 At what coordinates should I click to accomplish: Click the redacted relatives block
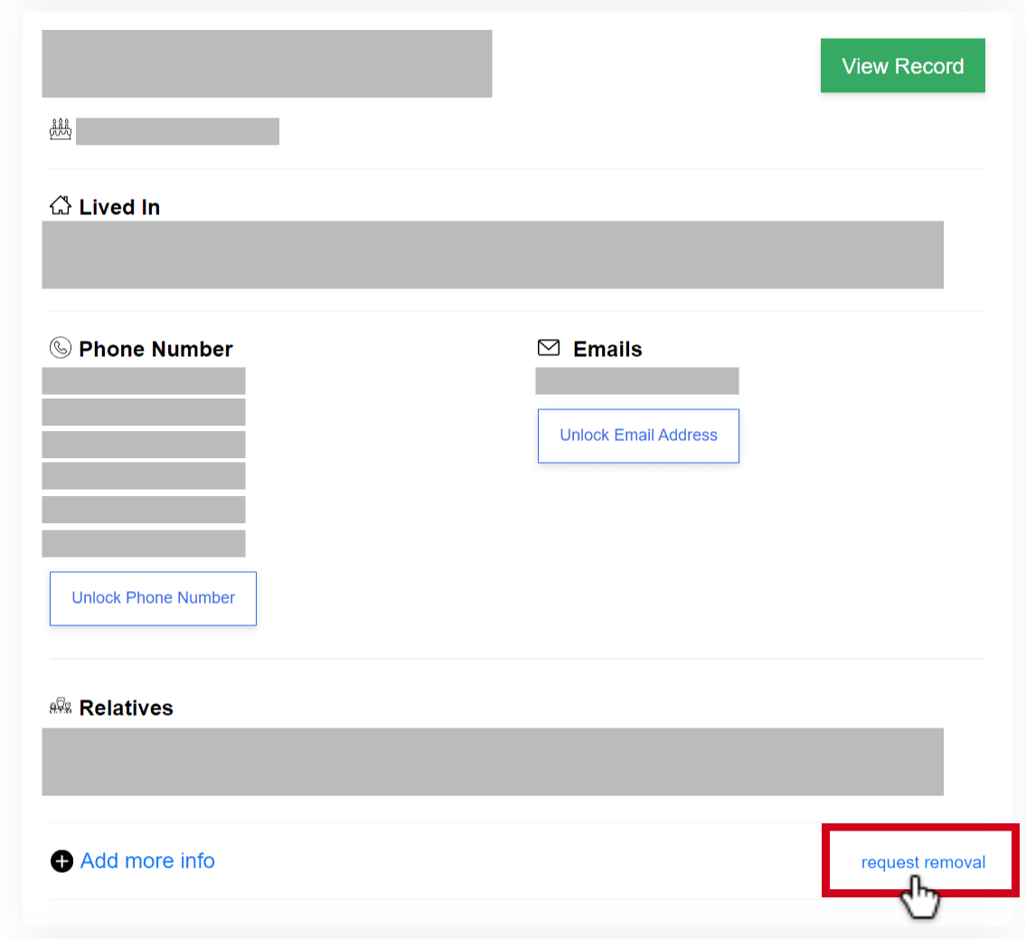pos(493,762)
